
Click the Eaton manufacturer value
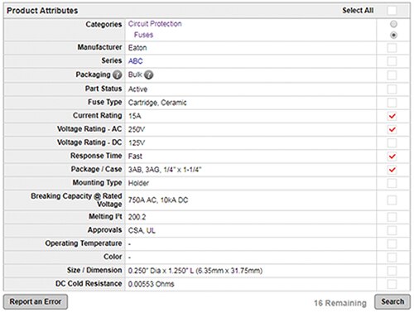point(137,48)
